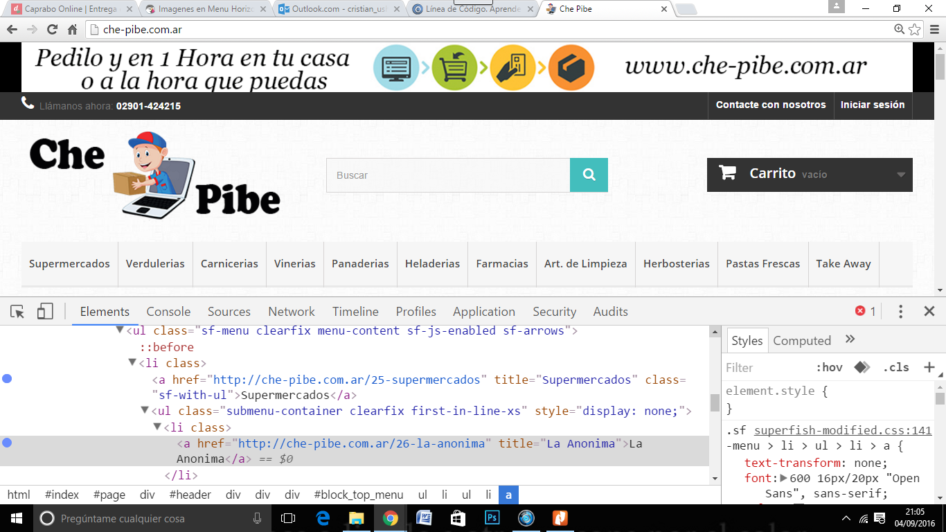
Task: Reload the che-pibe.com.ar page
Action: pyautogui.click(x=52, y=30)
